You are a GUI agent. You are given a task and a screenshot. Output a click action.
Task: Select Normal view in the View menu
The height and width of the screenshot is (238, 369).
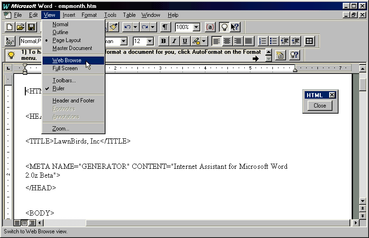60,24
